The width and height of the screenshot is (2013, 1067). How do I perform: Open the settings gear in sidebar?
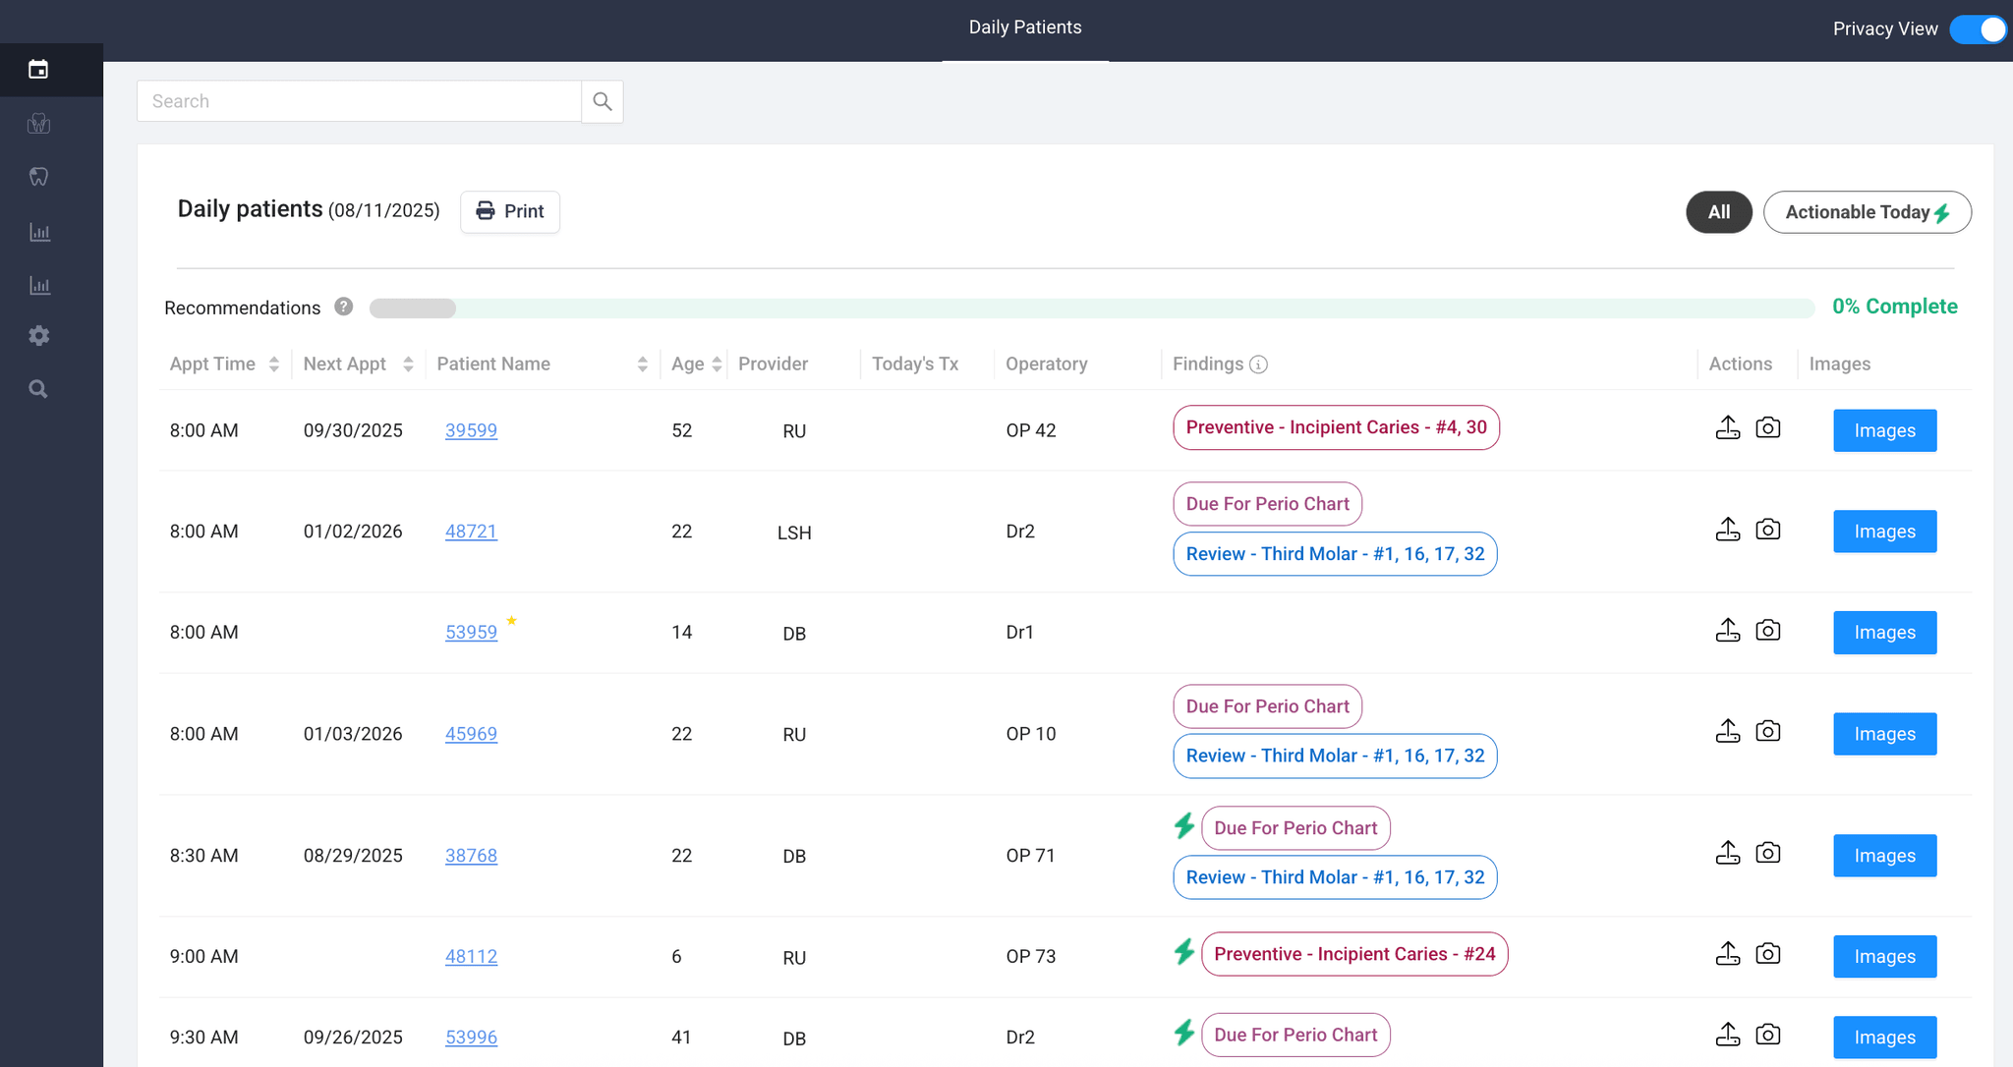(x=38, y=335)
